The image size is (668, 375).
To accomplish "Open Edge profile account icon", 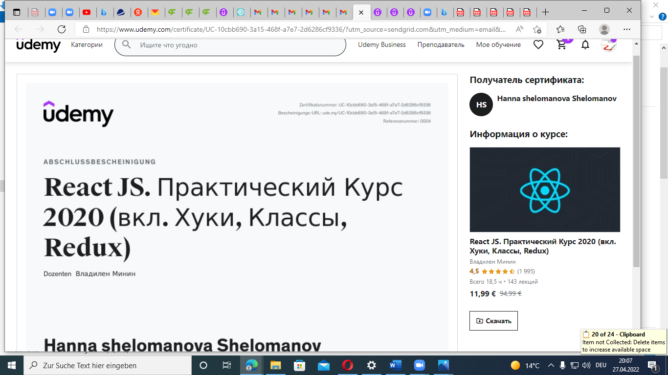I will click(x=604, y=29).
